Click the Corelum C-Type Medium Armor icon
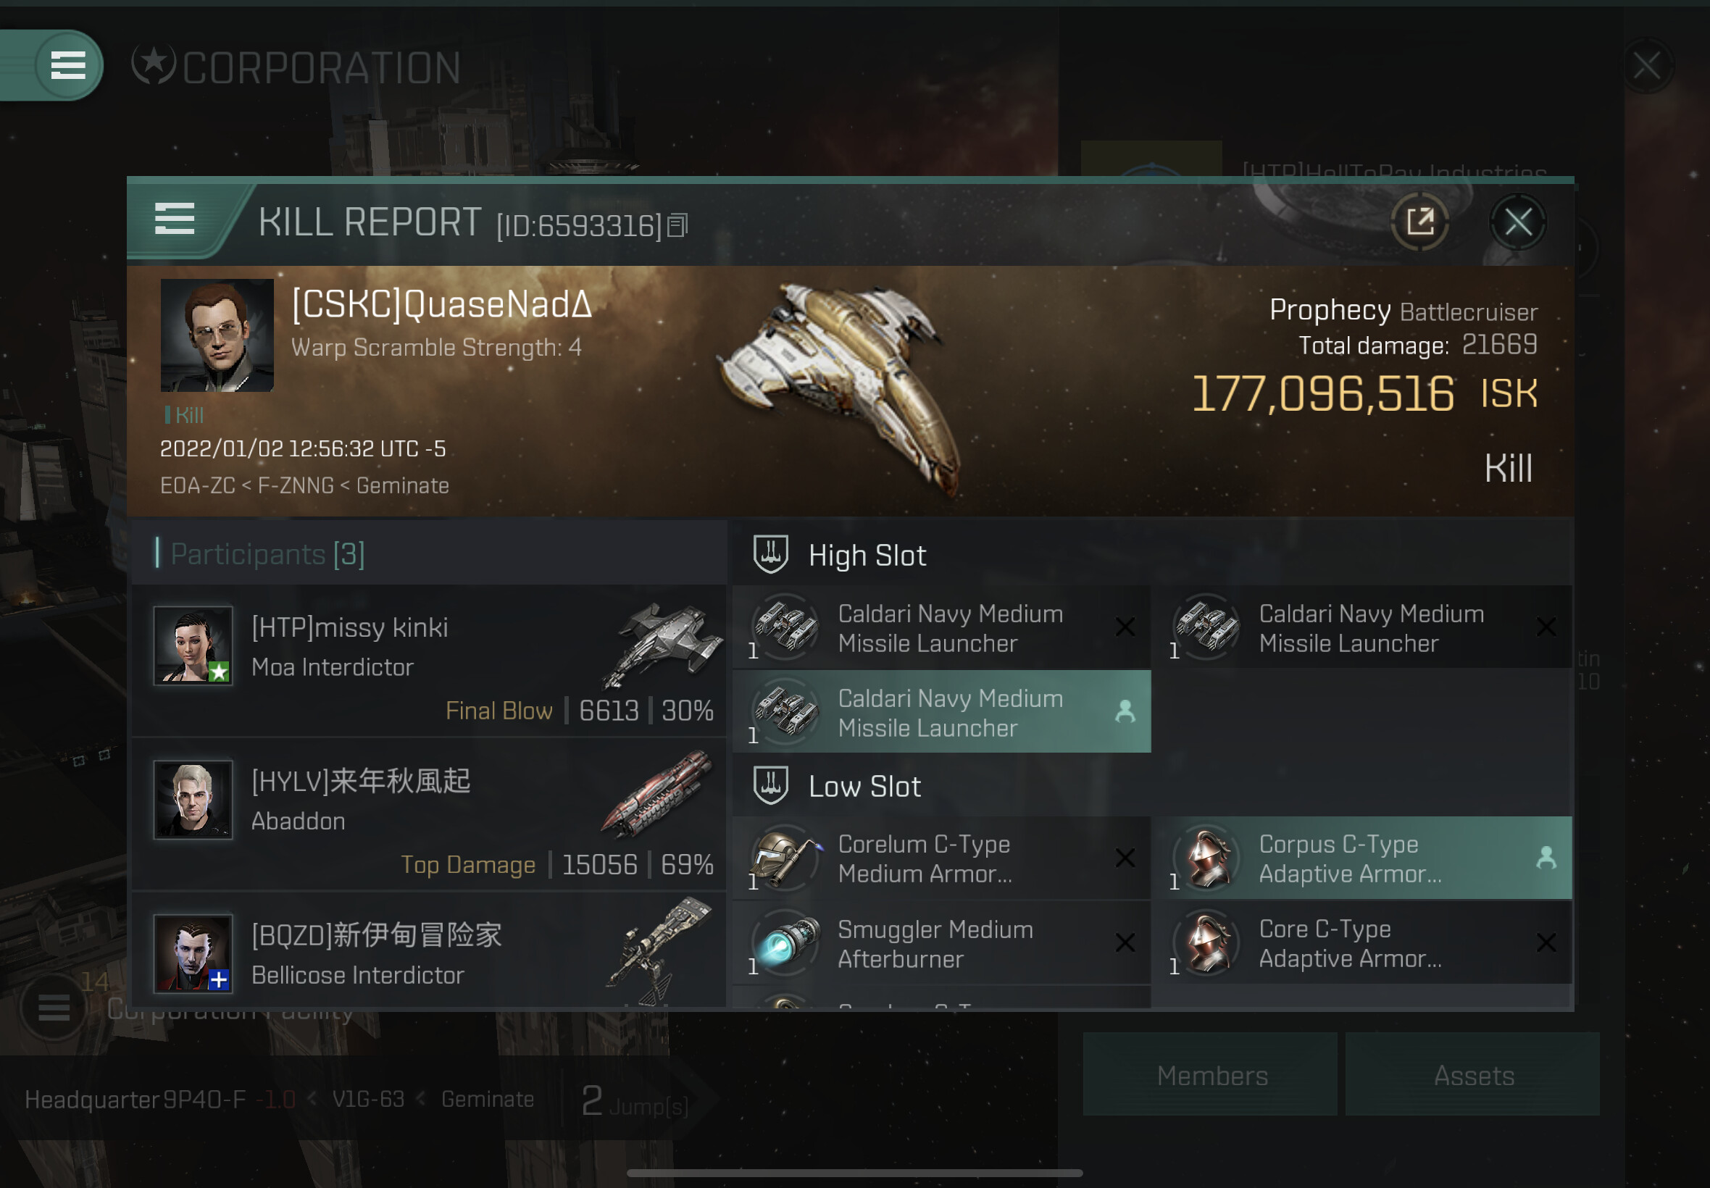The image size is (1710, 1188). pyautogui.click(x=785, y=858)
